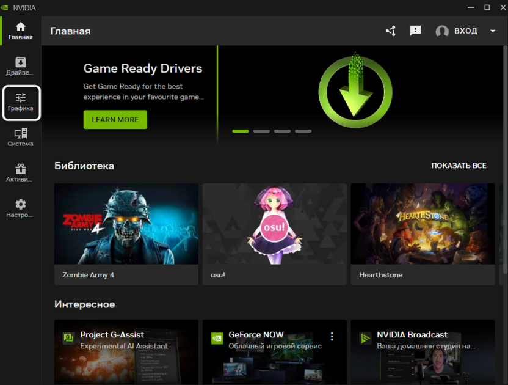Open the Настройки settings gear section
Image resolution: width=508 pixels, height=385 pixels.
click(x=20, y=208)
